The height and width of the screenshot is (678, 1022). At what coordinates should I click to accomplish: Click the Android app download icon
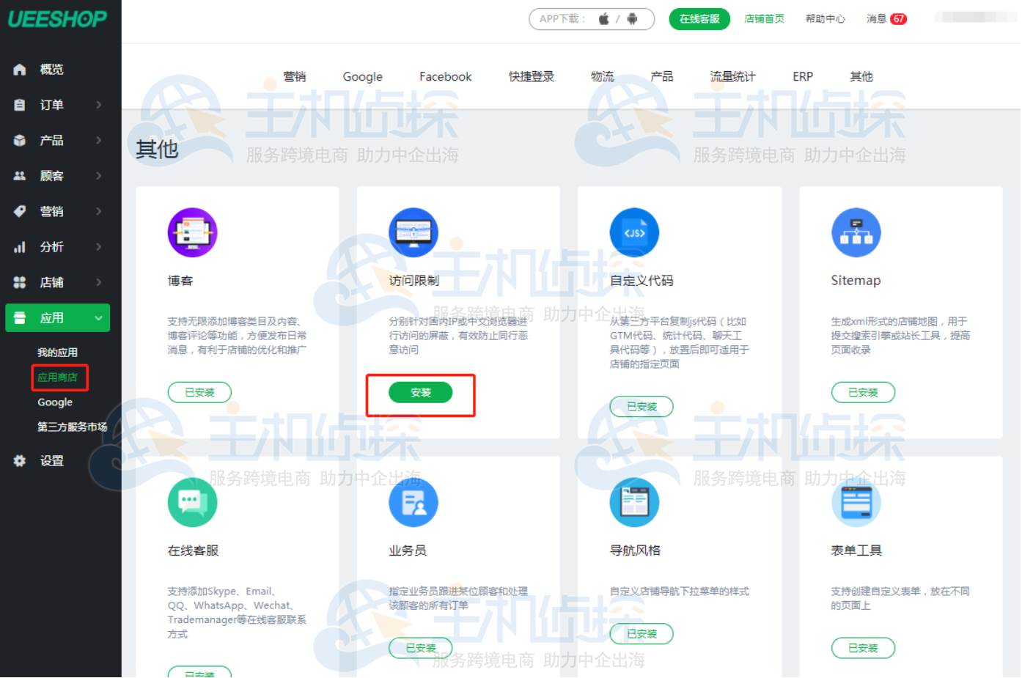[632, 19]
